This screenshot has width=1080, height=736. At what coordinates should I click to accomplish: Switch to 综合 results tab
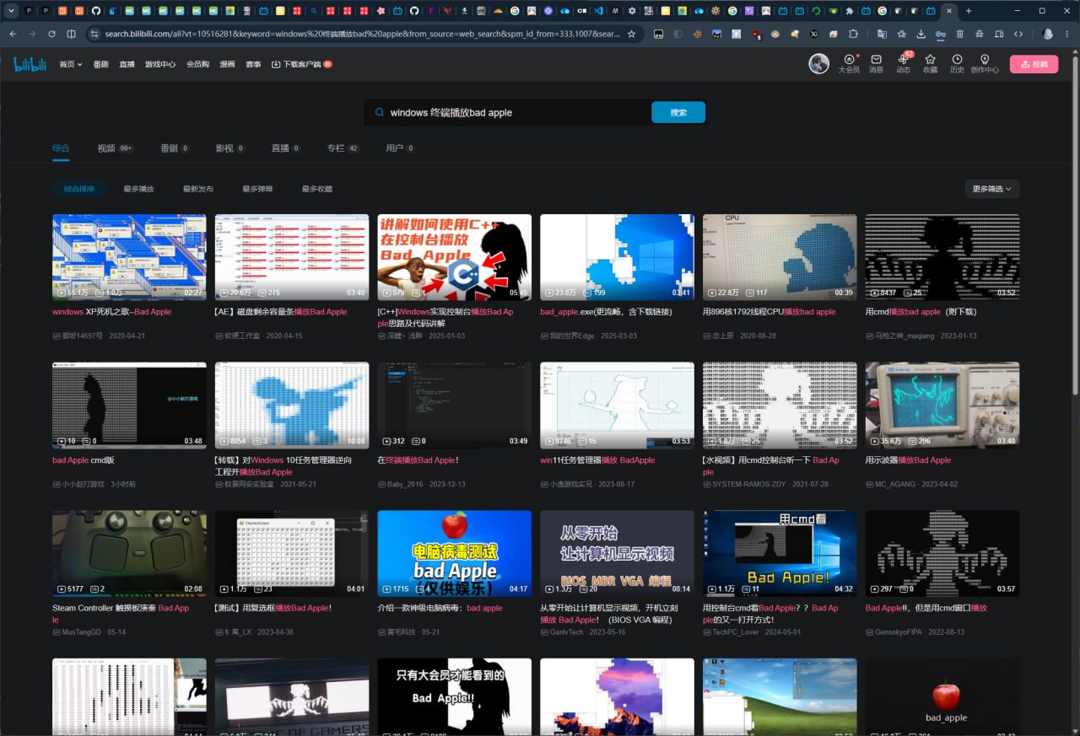(x=61, y=148)
